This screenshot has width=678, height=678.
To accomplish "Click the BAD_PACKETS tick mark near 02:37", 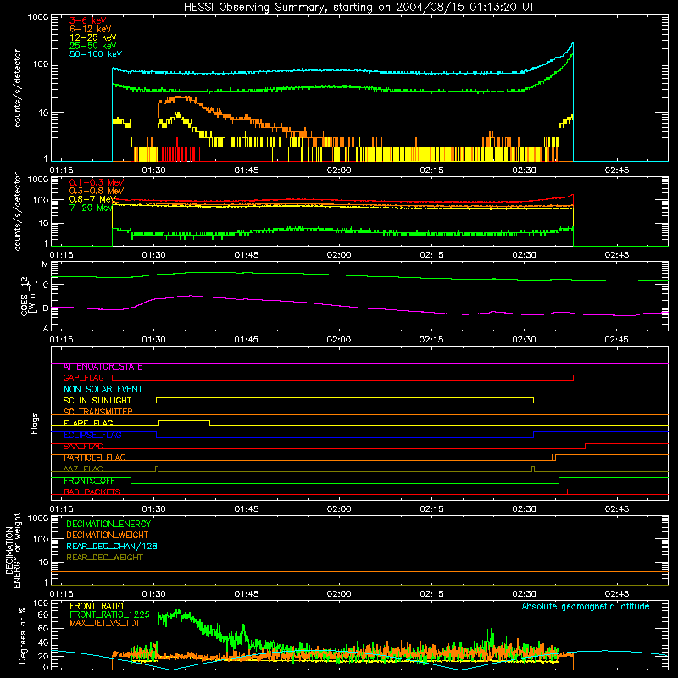I will [x=567, y=492].
